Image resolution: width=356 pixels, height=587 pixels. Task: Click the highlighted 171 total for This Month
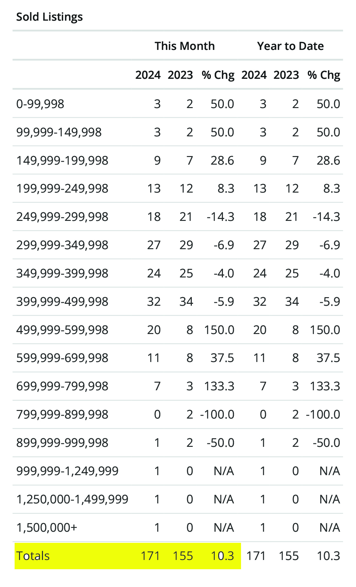[150, 556]
